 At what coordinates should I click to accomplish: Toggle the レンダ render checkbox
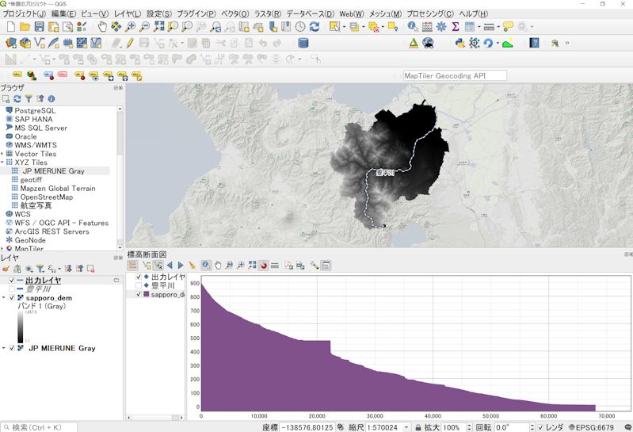pyautogui.click(x=540, y=427)
